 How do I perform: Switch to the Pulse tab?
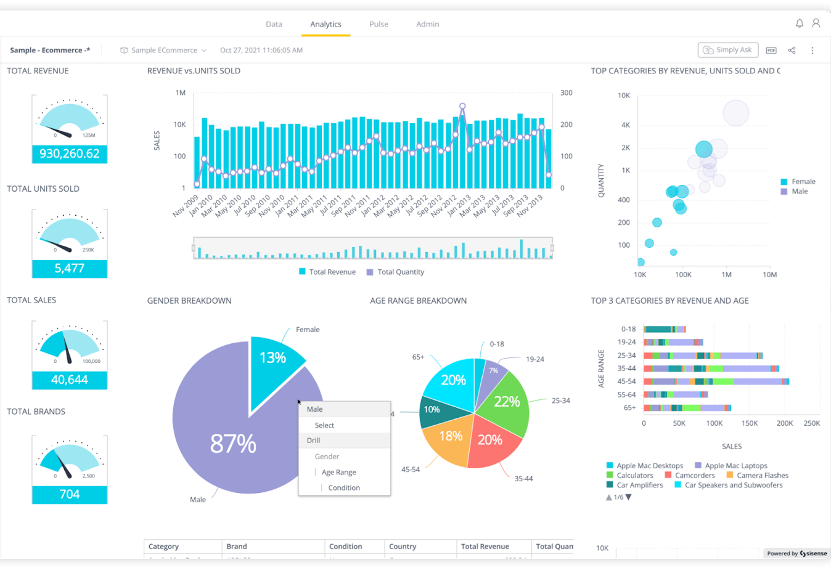[379, 24]
